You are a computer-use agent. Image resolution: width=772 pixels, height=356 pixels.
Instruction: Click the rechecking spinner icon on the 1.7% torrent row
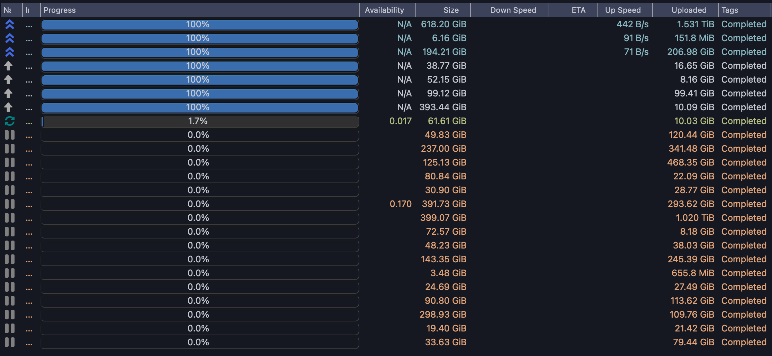click(x=9, y=121)
